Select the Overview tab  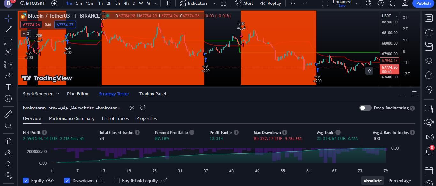pyautogui.click(x=32, y=118)
